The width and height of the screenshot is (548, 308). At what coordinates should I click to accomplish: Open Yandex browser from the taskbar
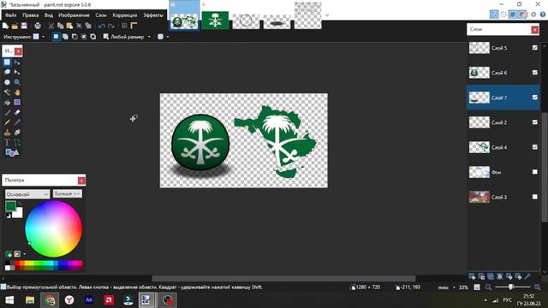click(x=69, y=300)
